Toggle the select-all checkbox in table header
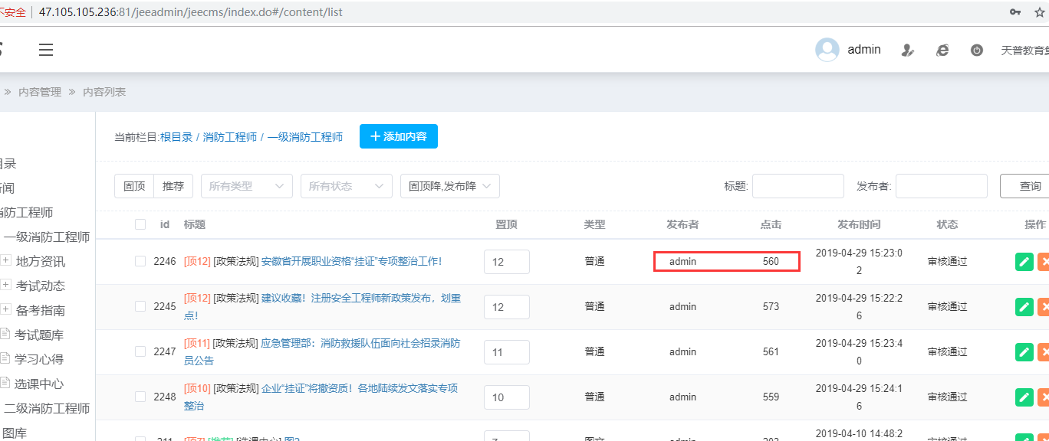1049x441 pixels. click(140, 224)
